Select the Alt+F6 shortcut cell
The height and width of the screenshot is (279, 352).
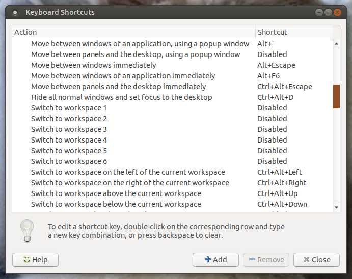[268, 76]
